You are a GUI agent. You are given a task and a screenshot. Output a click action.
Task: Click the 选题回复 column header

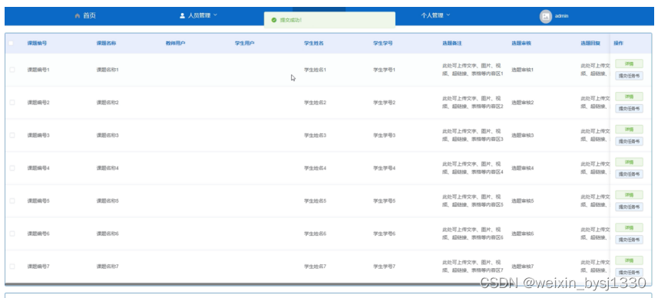pyautogui.click(x=590, y=43)
